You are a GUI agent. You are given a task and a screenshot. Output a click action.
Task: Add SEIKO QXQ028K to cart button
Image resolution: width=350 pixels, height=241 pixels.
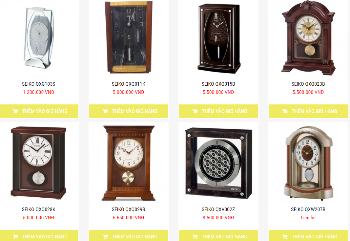point(39,235)
